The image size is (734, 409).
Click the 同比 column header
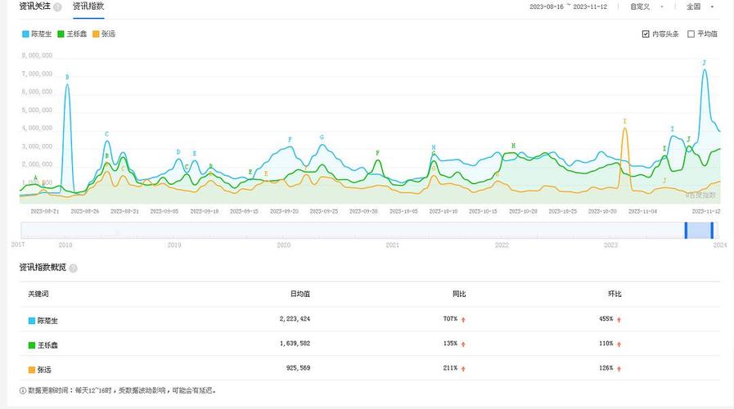coord(459,294)
